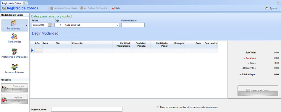Click the Año column header
This screenshot has width=281, height=112.
[x=38, y=45]
